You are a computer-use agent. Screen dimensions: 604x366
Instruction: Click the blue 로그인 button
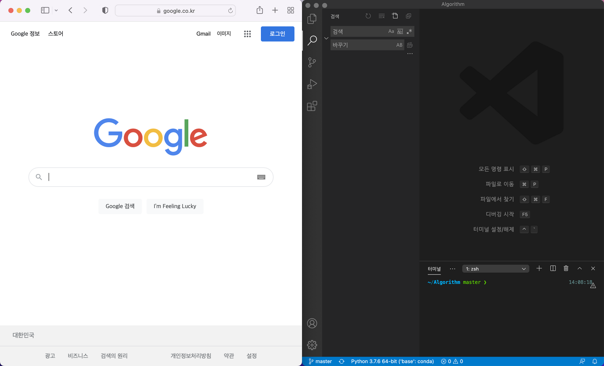point(277,34)
